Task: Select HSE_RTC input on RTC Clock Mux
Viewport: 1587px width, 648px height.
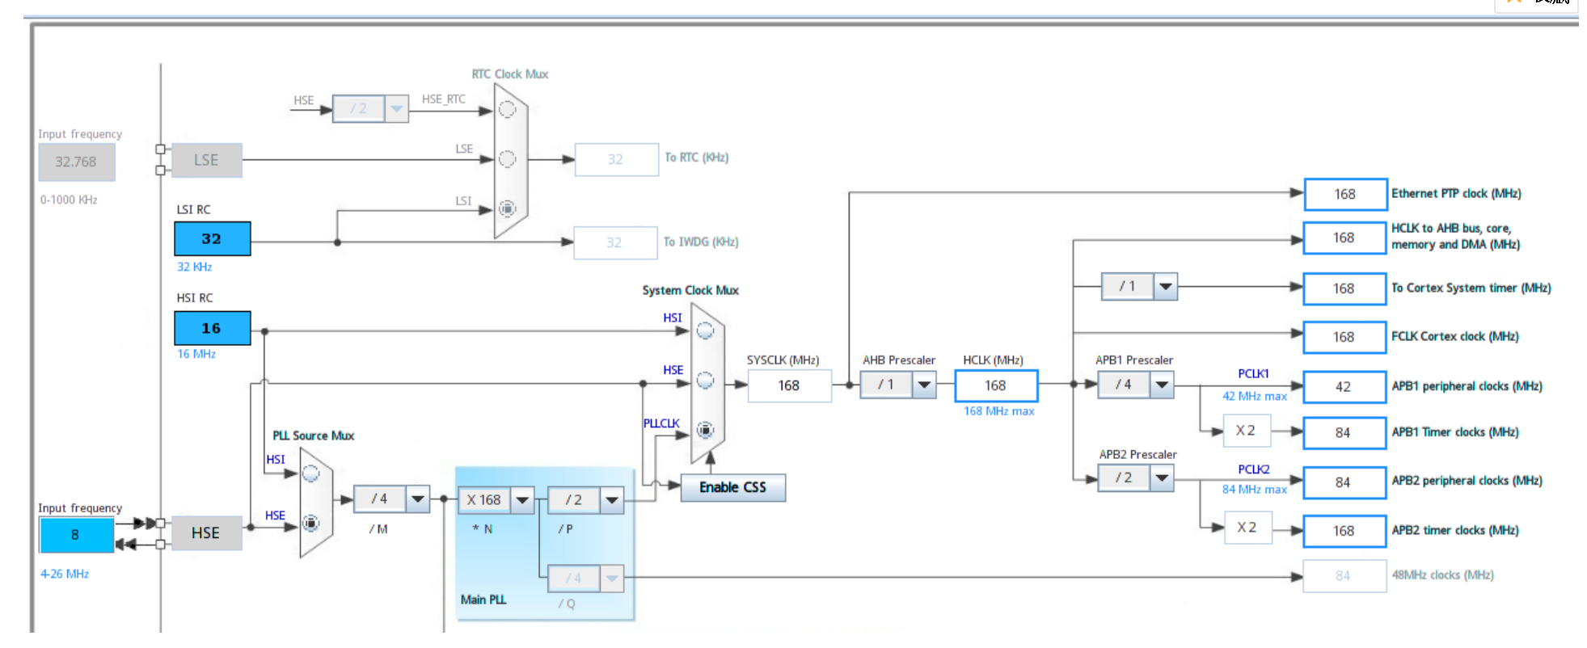Action: (x=507, y=109)
